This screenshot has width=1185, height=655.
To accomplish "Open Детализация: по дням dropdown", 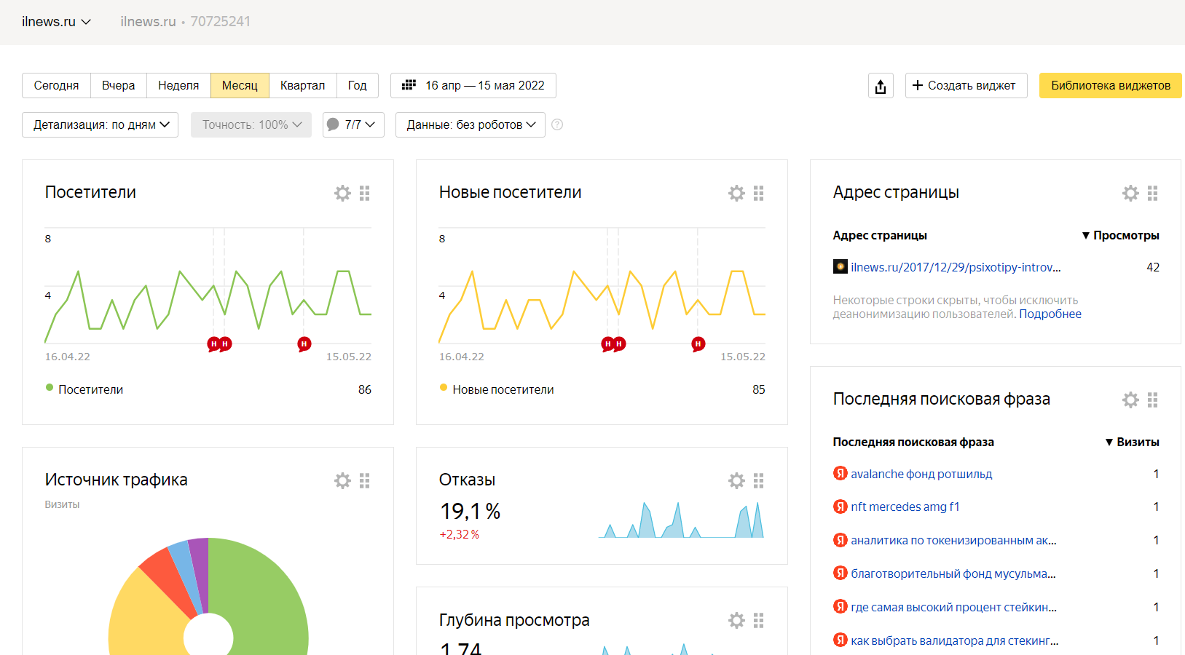I will point(101,124).
